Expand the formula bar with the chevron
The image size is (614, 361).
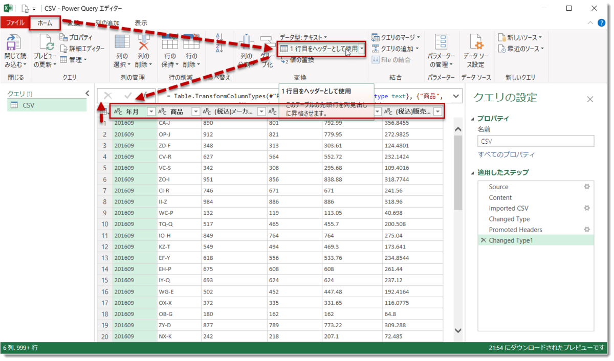point(456,96)
